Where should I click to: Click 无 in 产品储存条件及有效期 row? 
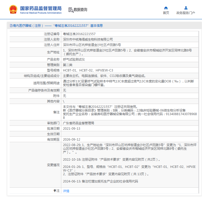[x=64, y=90]
